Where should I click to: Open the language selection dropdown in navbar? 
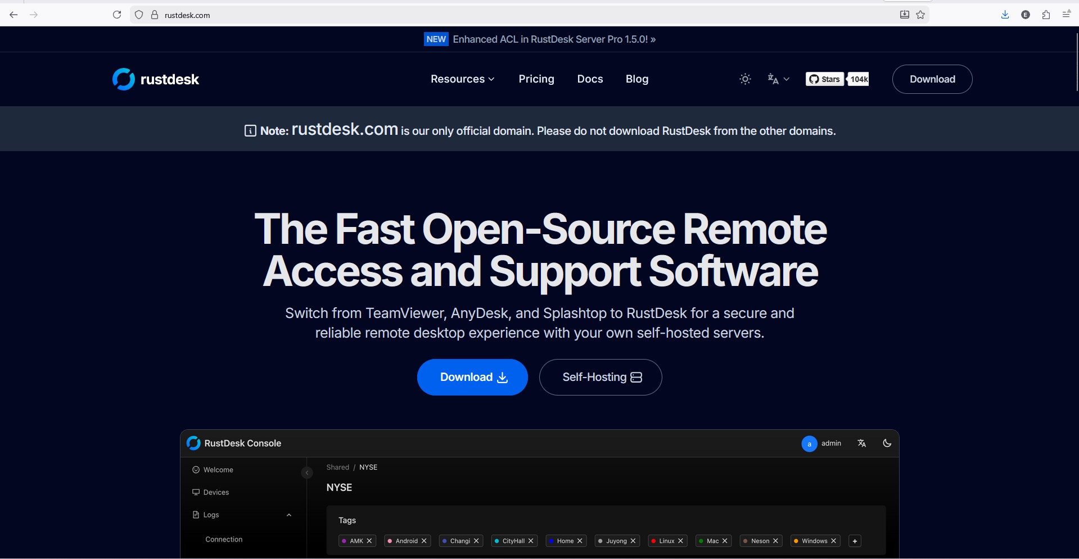(778, 79)
